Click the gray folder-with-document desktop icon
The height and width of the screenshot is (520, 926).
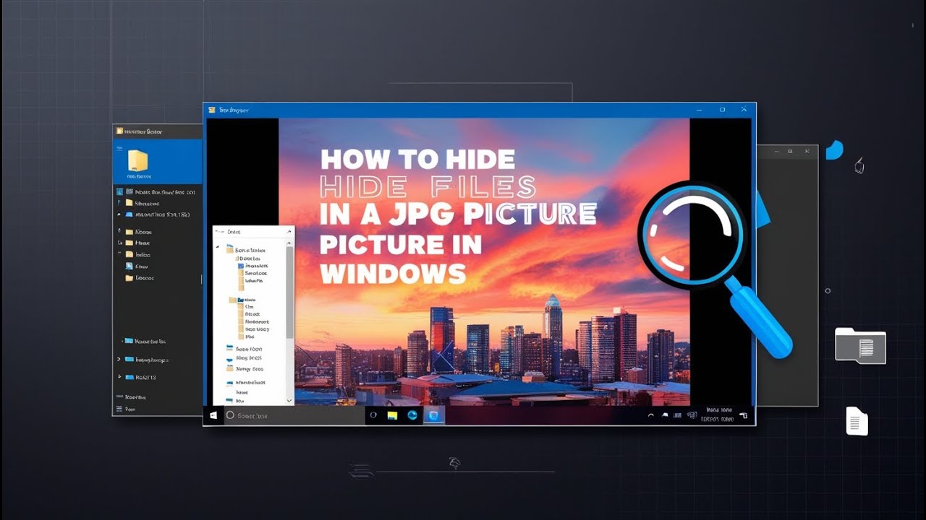[860, 345]
